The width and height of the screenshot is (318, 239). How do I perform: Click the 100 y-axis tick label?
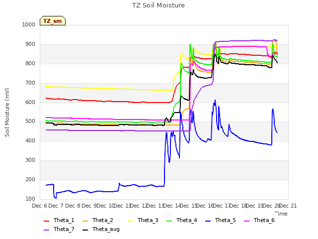(30, 199)
